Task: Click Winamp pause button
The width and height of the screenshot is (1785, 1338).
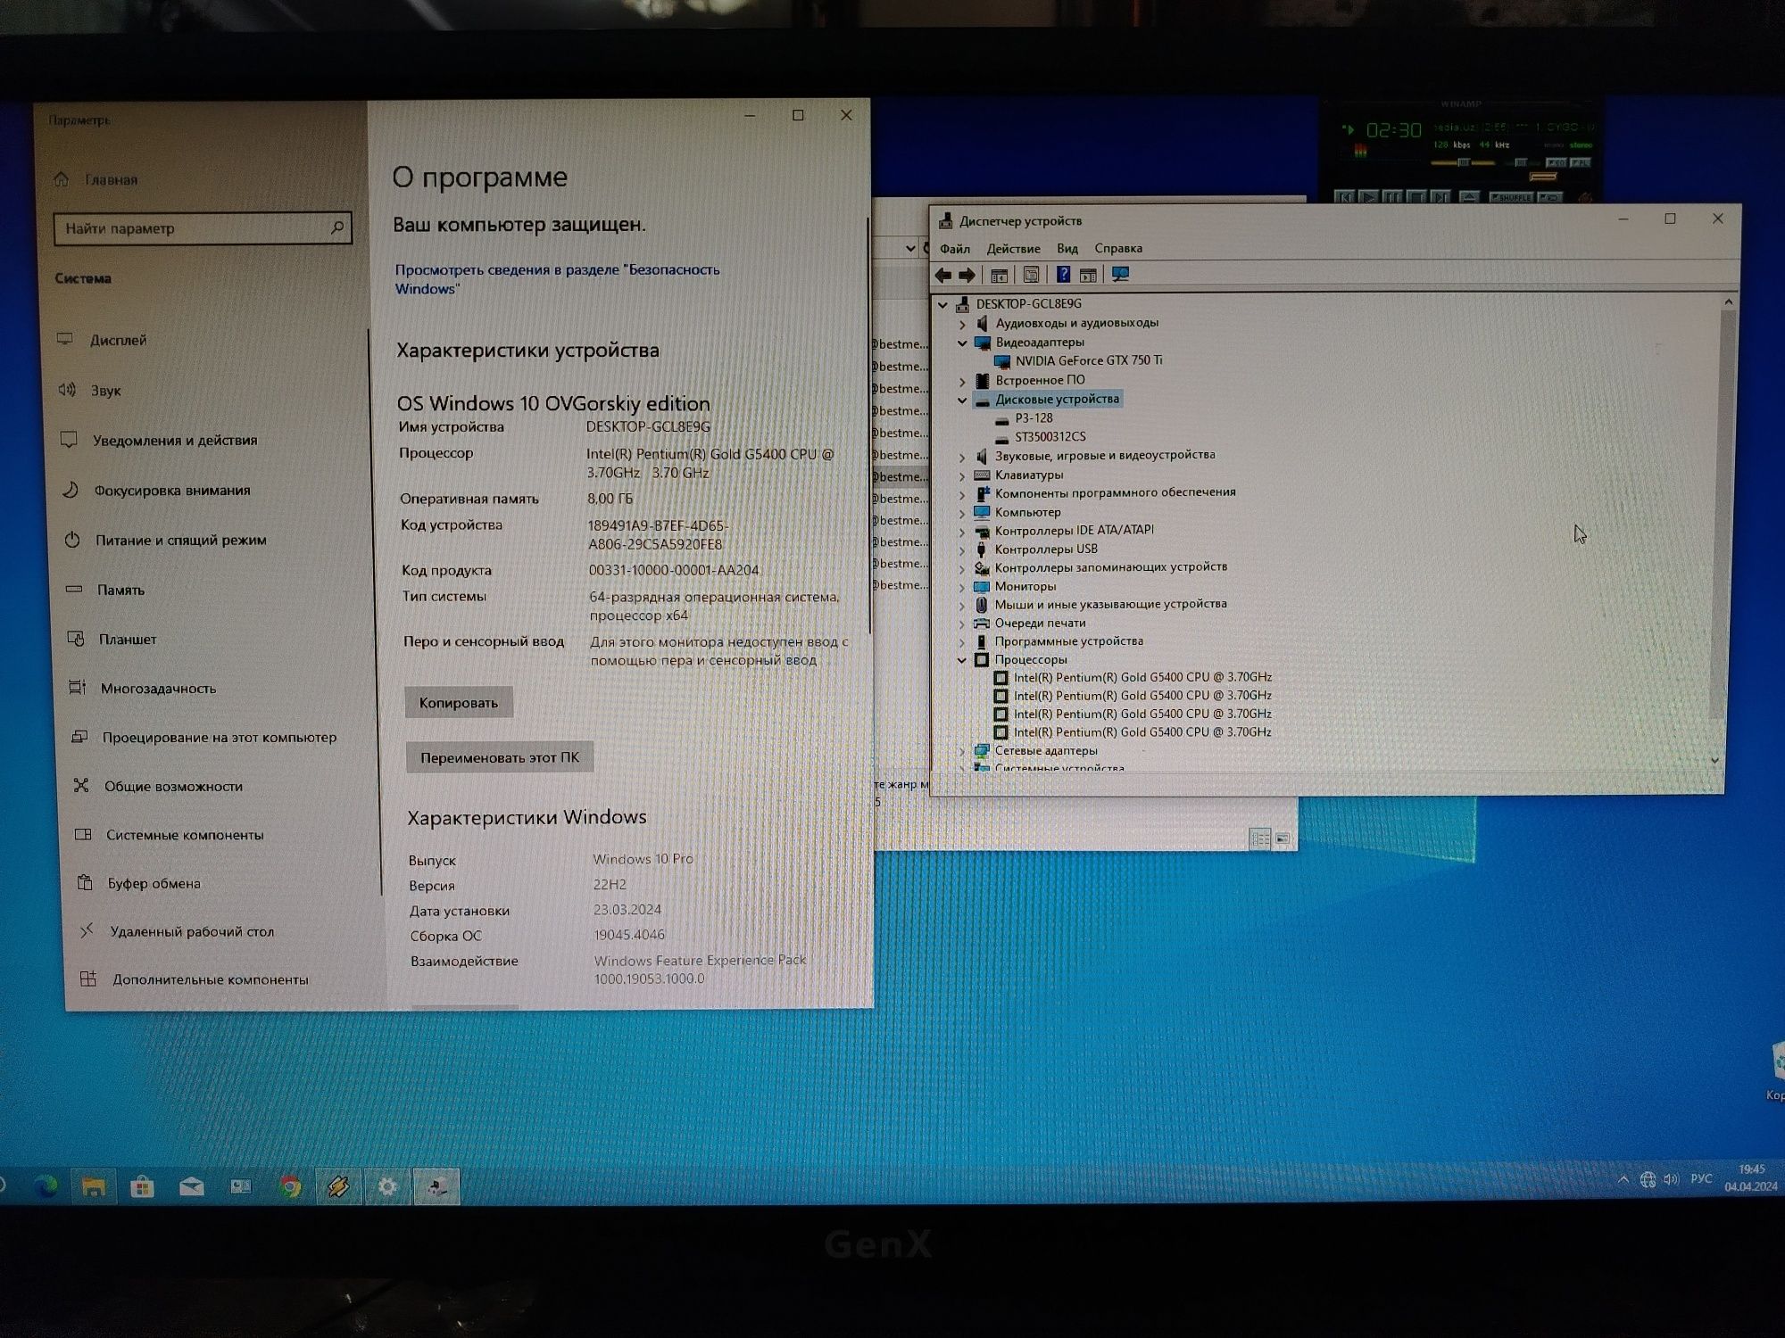Action: click(1392, 197)
